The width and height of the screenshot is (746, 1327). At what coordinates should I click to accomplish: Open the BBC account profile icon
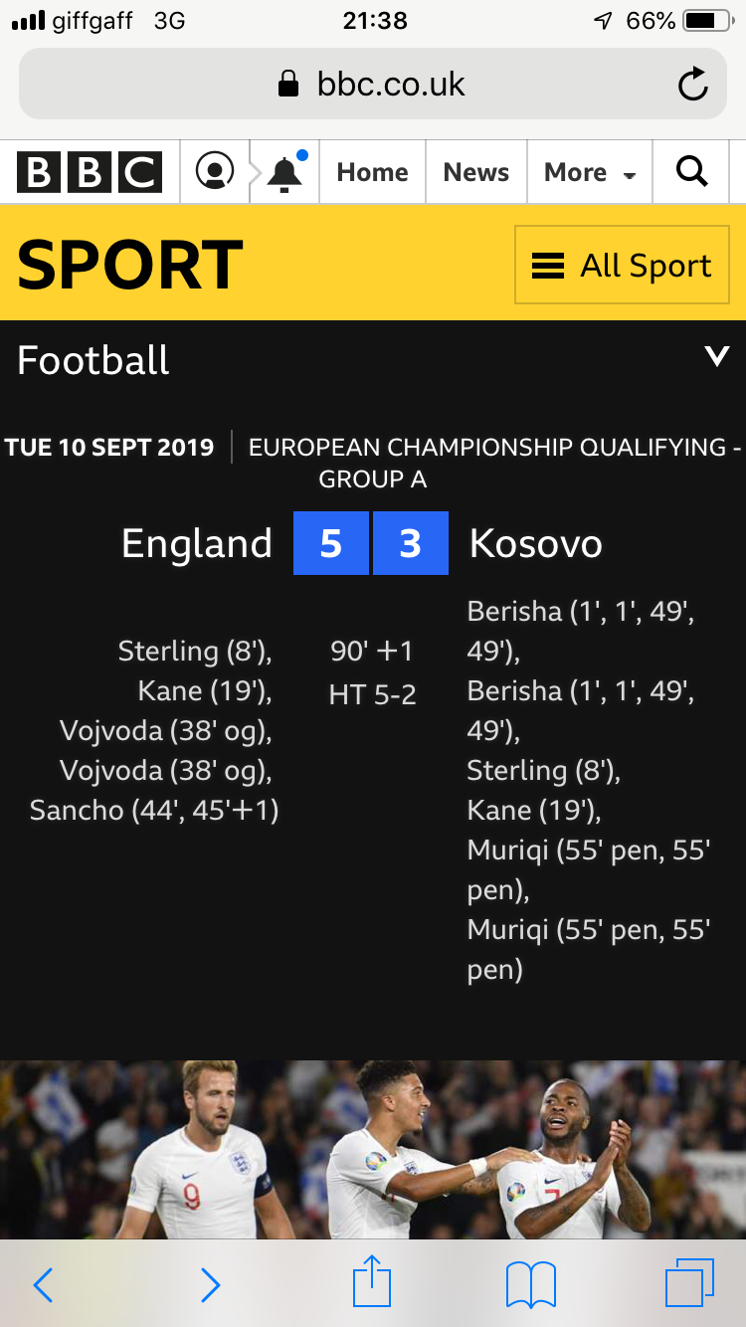[215, 172]
